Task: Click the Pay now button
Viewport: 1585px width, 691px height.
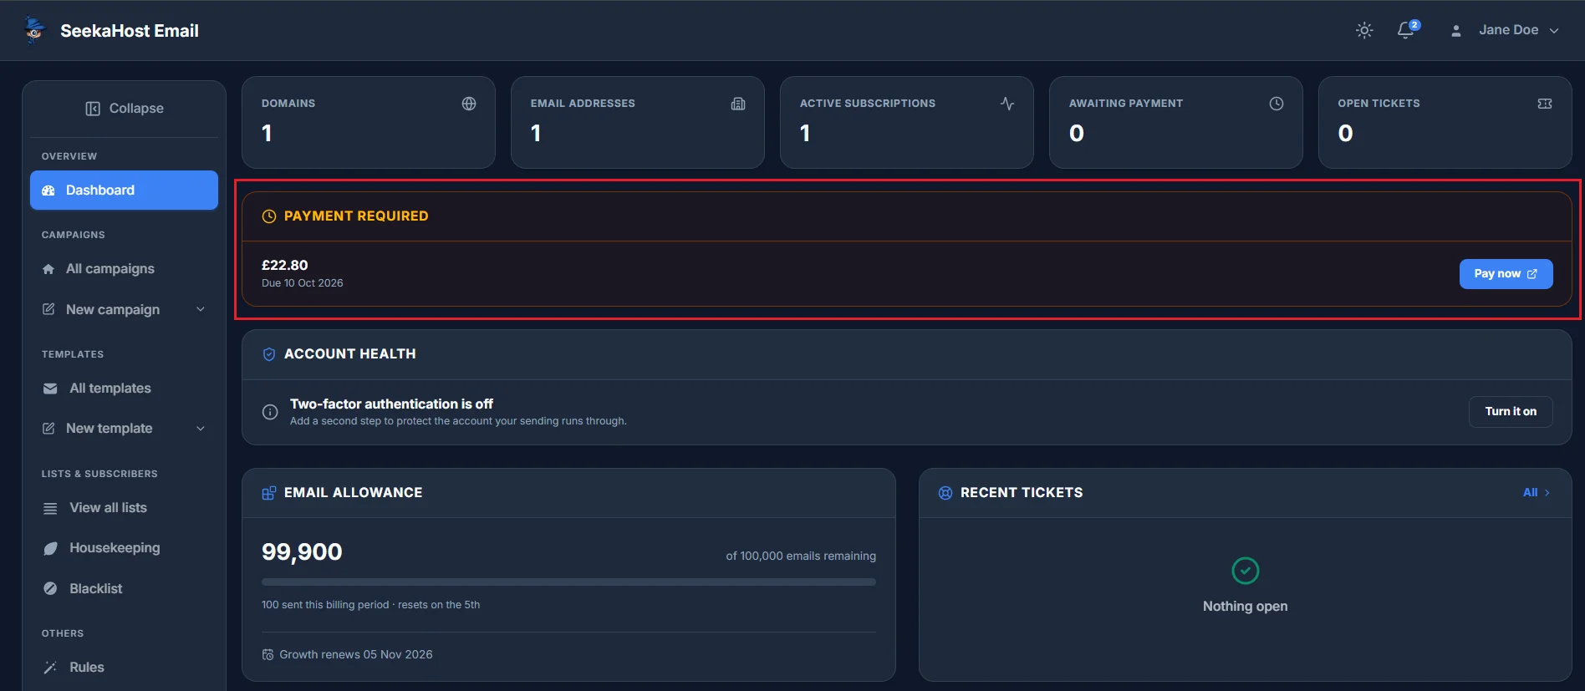Action: coord(1506,274)
